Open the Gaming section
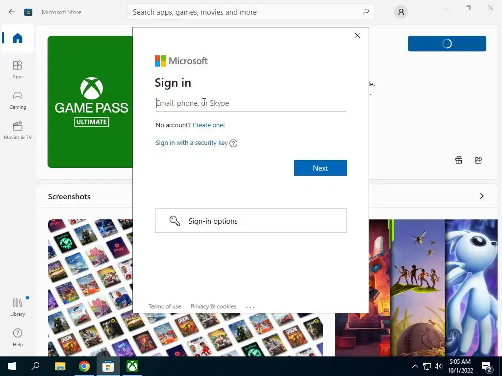Image resolution: width=502 pixels, height=376 pixels. tap(18, 100)
